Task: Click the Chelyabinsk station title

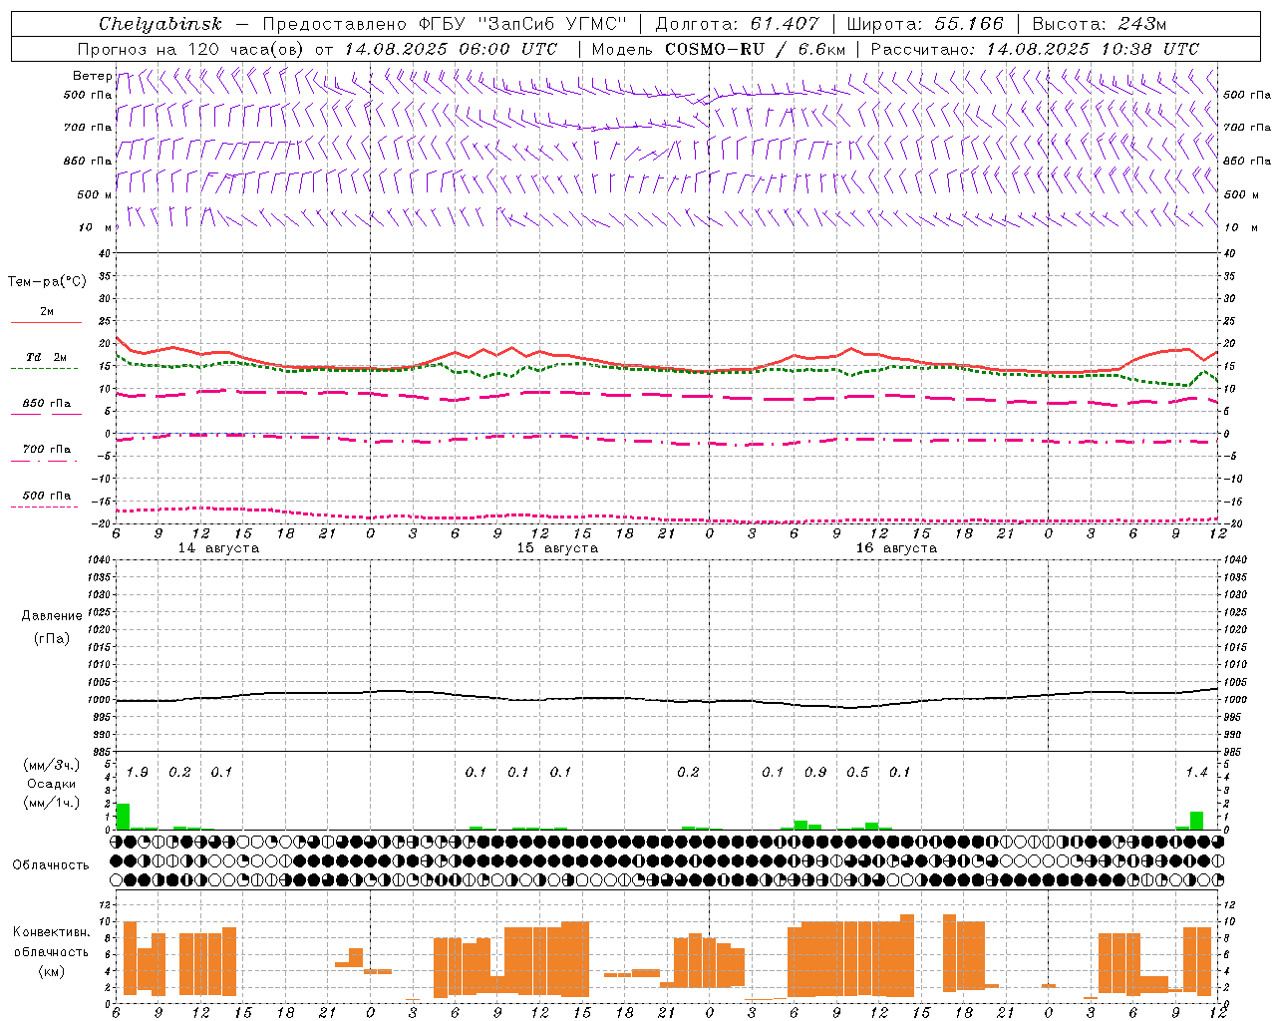Action: (160, 24)
